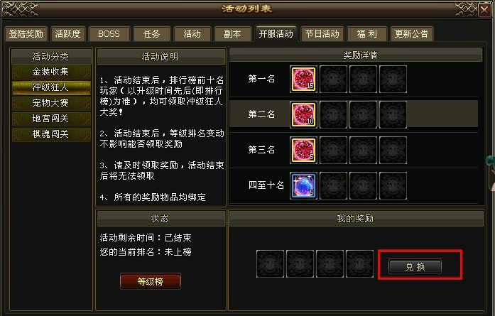Select the 地宫闯关 category
This screenshot has height=316, width=495.
pyautogui.click(x=50, y=119)
